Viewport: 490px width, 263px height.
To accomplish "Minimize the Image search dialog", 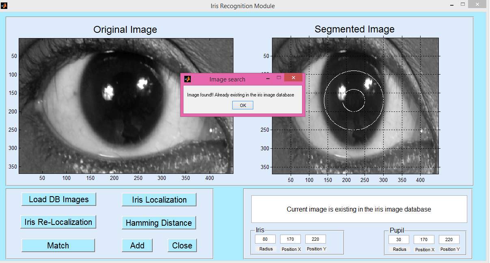I will pyautogui.click(x=268, y=78).
